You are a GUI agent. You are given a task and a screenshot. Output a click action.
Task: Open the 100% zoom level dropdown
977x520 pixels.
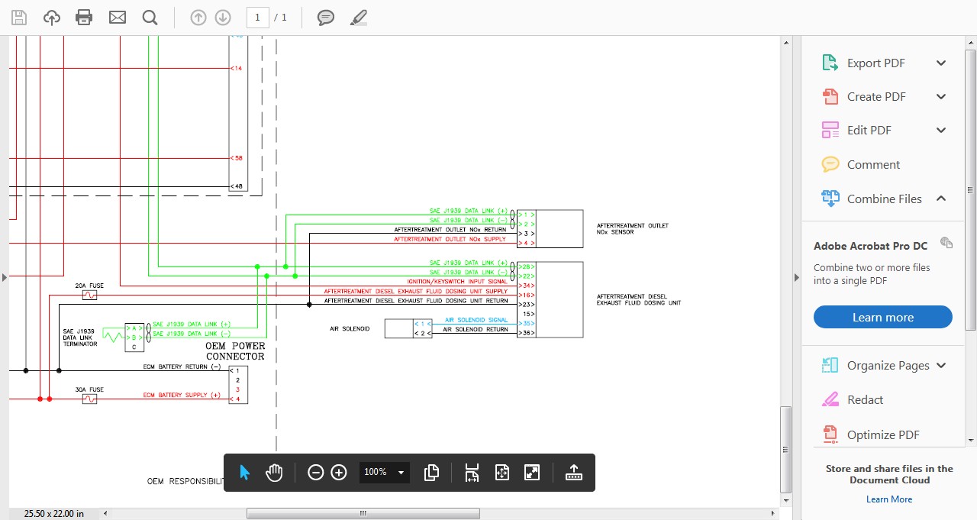(384, 473)
